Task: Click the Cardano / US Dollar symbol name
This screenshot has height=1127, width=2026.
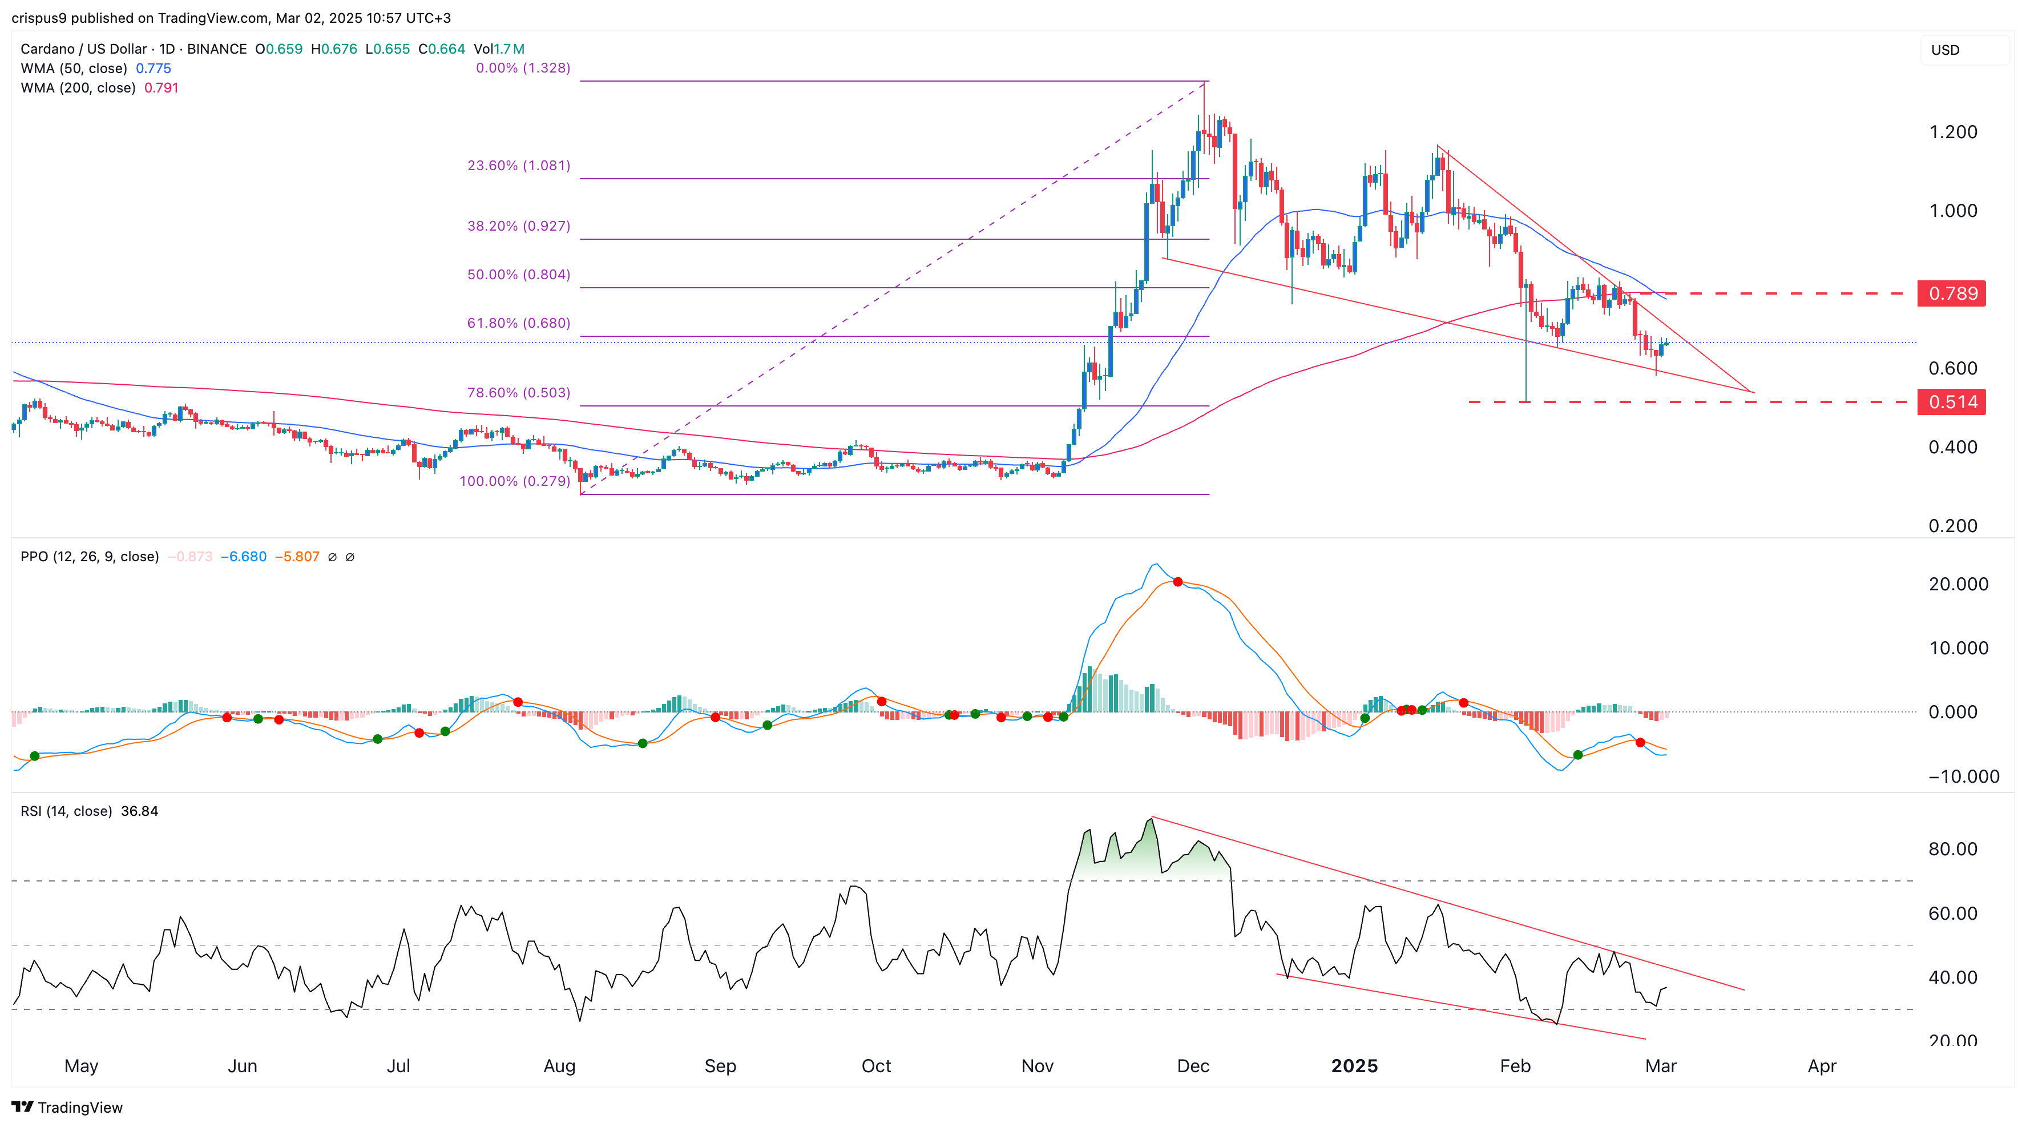Action: [83, 49]
